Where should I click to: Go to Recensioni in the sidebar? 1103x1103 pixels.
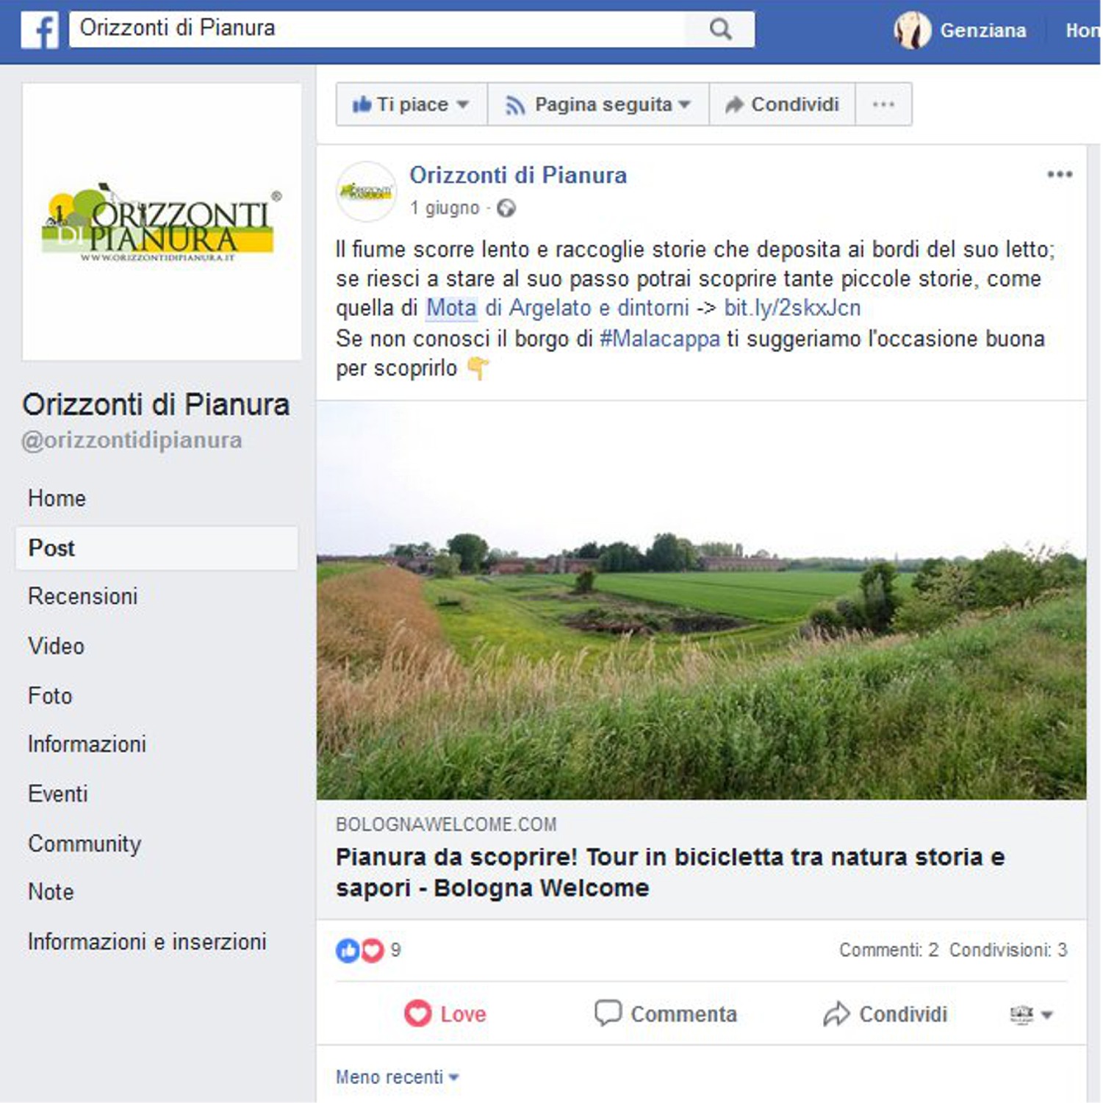tap(83, 596)
